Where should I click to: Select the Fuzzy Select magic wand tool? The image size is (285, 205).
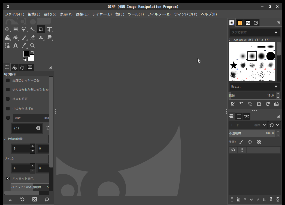coord(32,29)
